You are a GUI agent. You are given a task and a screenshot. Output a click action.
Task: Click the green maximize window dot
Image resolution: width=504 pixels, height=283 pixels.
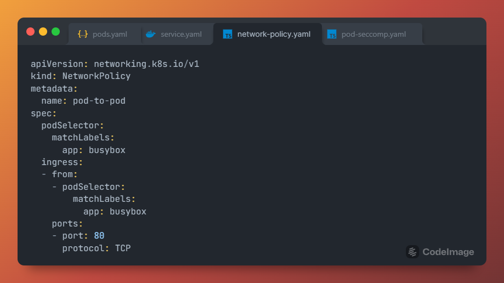click(55, 32)
